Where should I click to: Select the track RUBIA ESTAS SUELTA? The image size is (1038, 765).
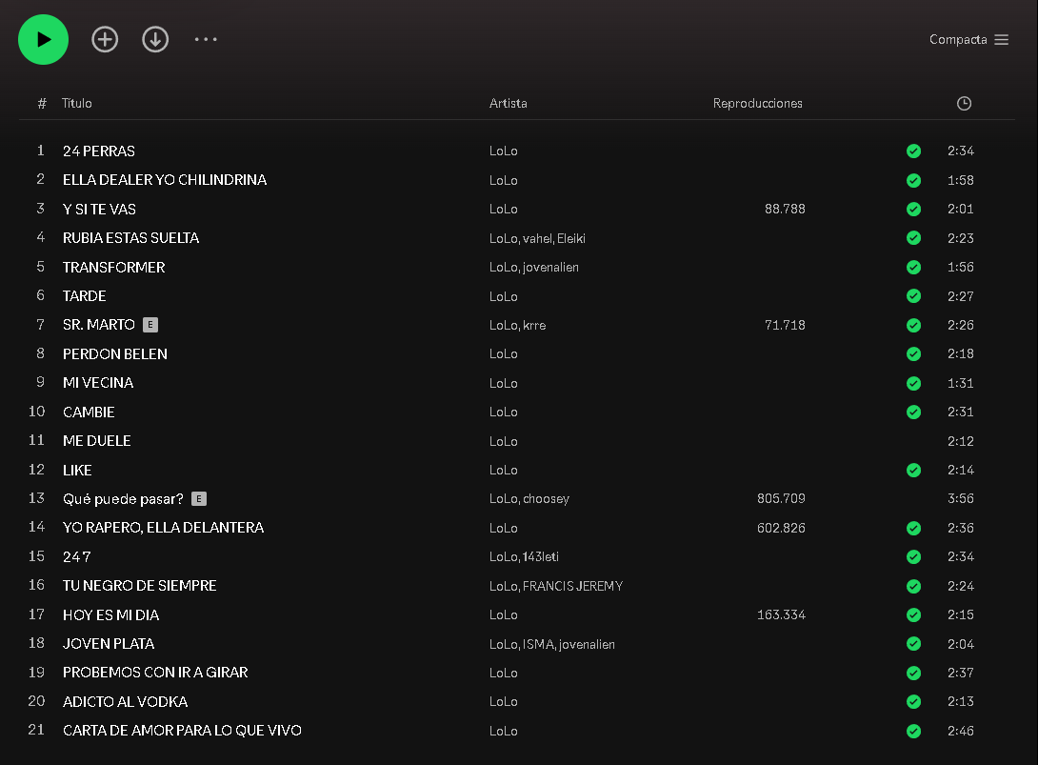(x=131, y=238)
